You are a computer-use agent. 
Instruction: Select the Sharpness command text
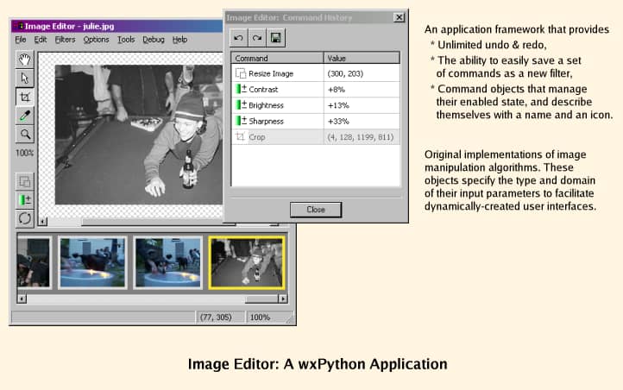click(x=267, y=121)
